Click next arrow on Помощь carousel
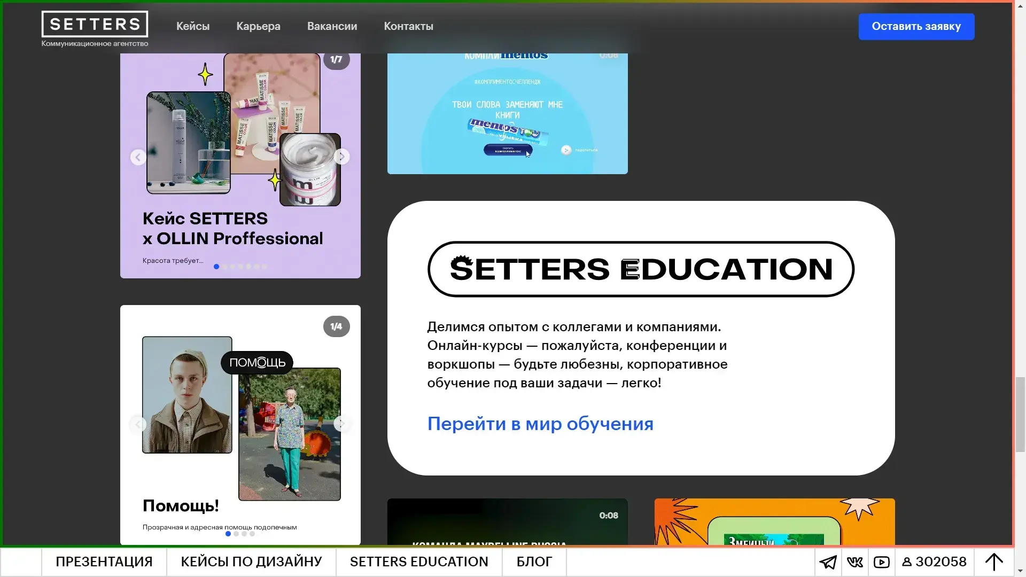 click(x=341, y=424)
